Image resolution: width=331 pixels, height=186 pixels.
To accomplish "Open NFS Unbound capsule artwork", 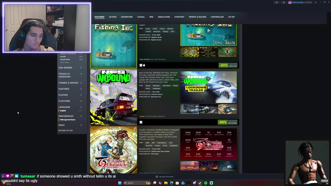I will (114, 97).
